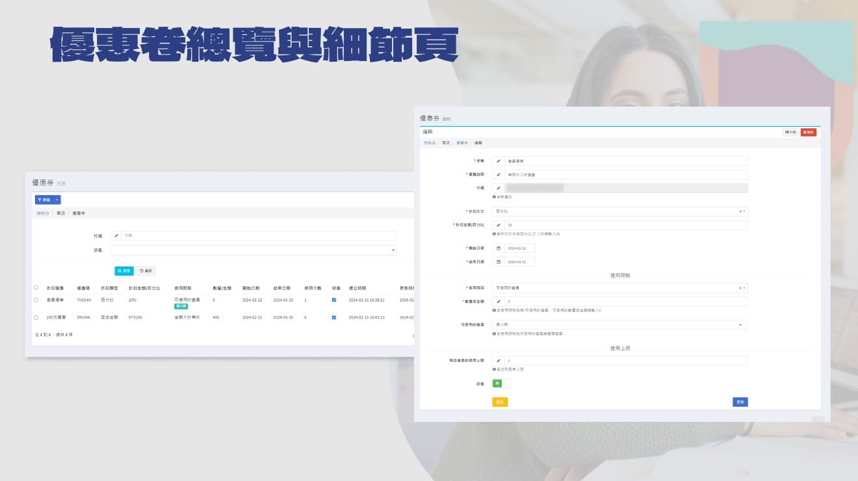Click calendar icon beside 結束日期
The height and width of the screenshot is (481, 858).
[x=499, y=262]
